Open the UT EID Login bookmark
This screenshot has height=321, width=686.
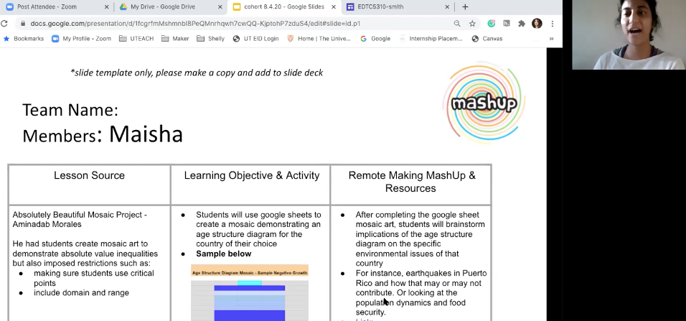255,39
